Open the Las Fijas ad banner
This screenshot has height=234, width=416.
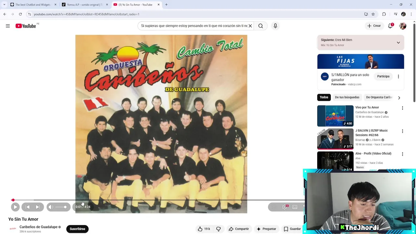point(361,61)
